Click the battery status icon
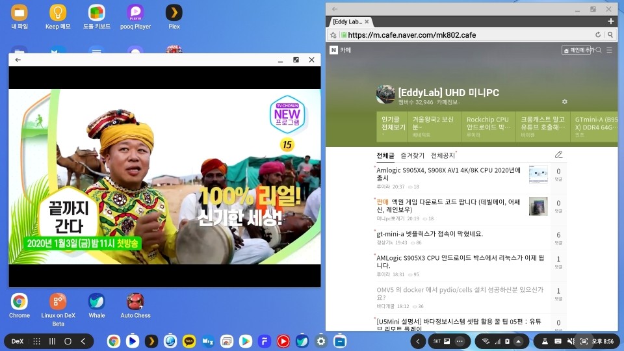The image size is (624, 351). 507,341
